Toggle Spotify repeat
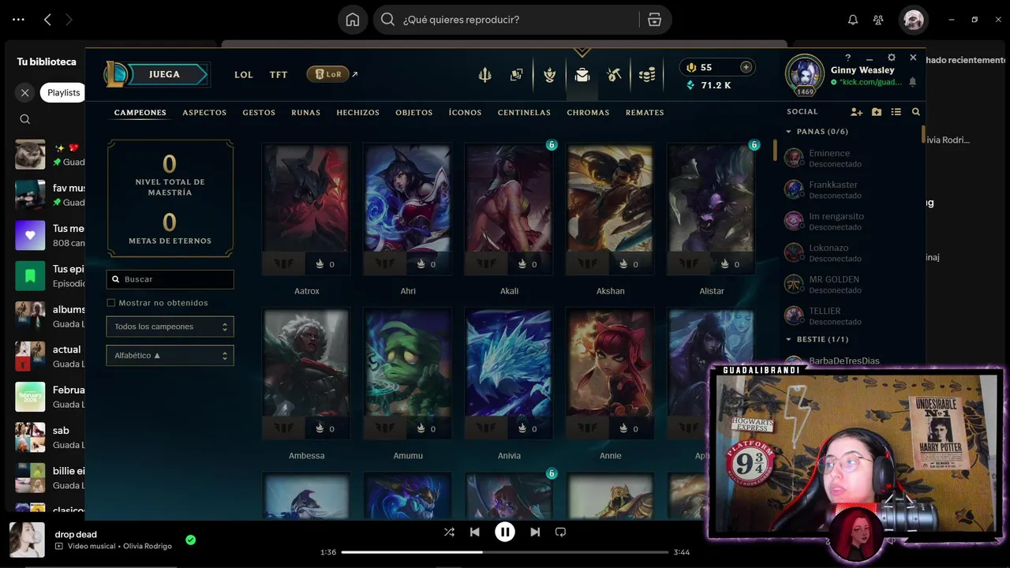1010x568 pixels. [x=560, y=532]
